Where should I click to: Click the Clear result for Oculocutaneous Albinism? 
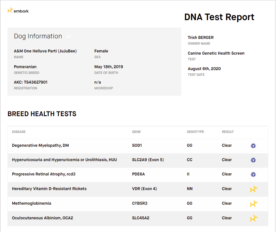tap(227, 218)
